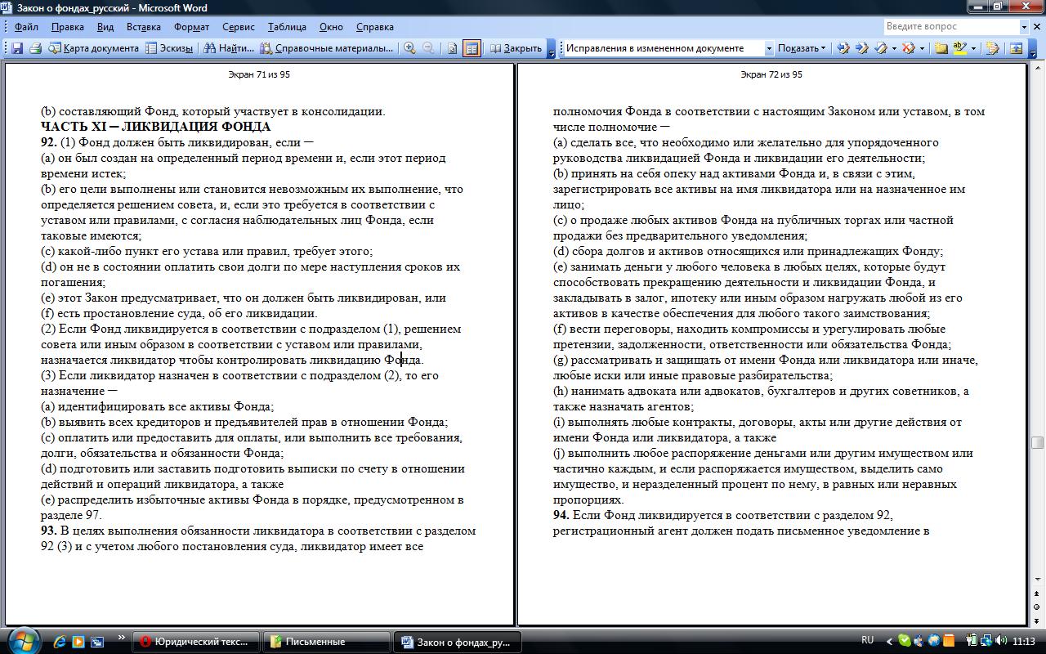This screenshot has height=654, width=1046.
Task: Click the Previous change arrow icon
Action: coord(843,48)
